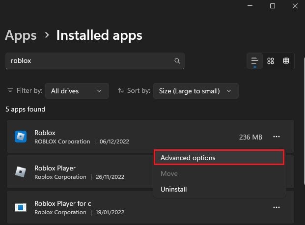Expand the All drives filter dropdown
This screenshot has height=225, width=305.
77,91
